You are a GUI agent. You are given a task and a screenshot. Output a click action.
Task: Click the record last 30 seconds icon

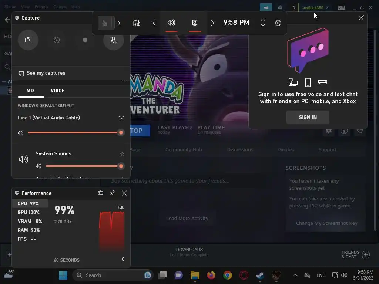[57, 40]
